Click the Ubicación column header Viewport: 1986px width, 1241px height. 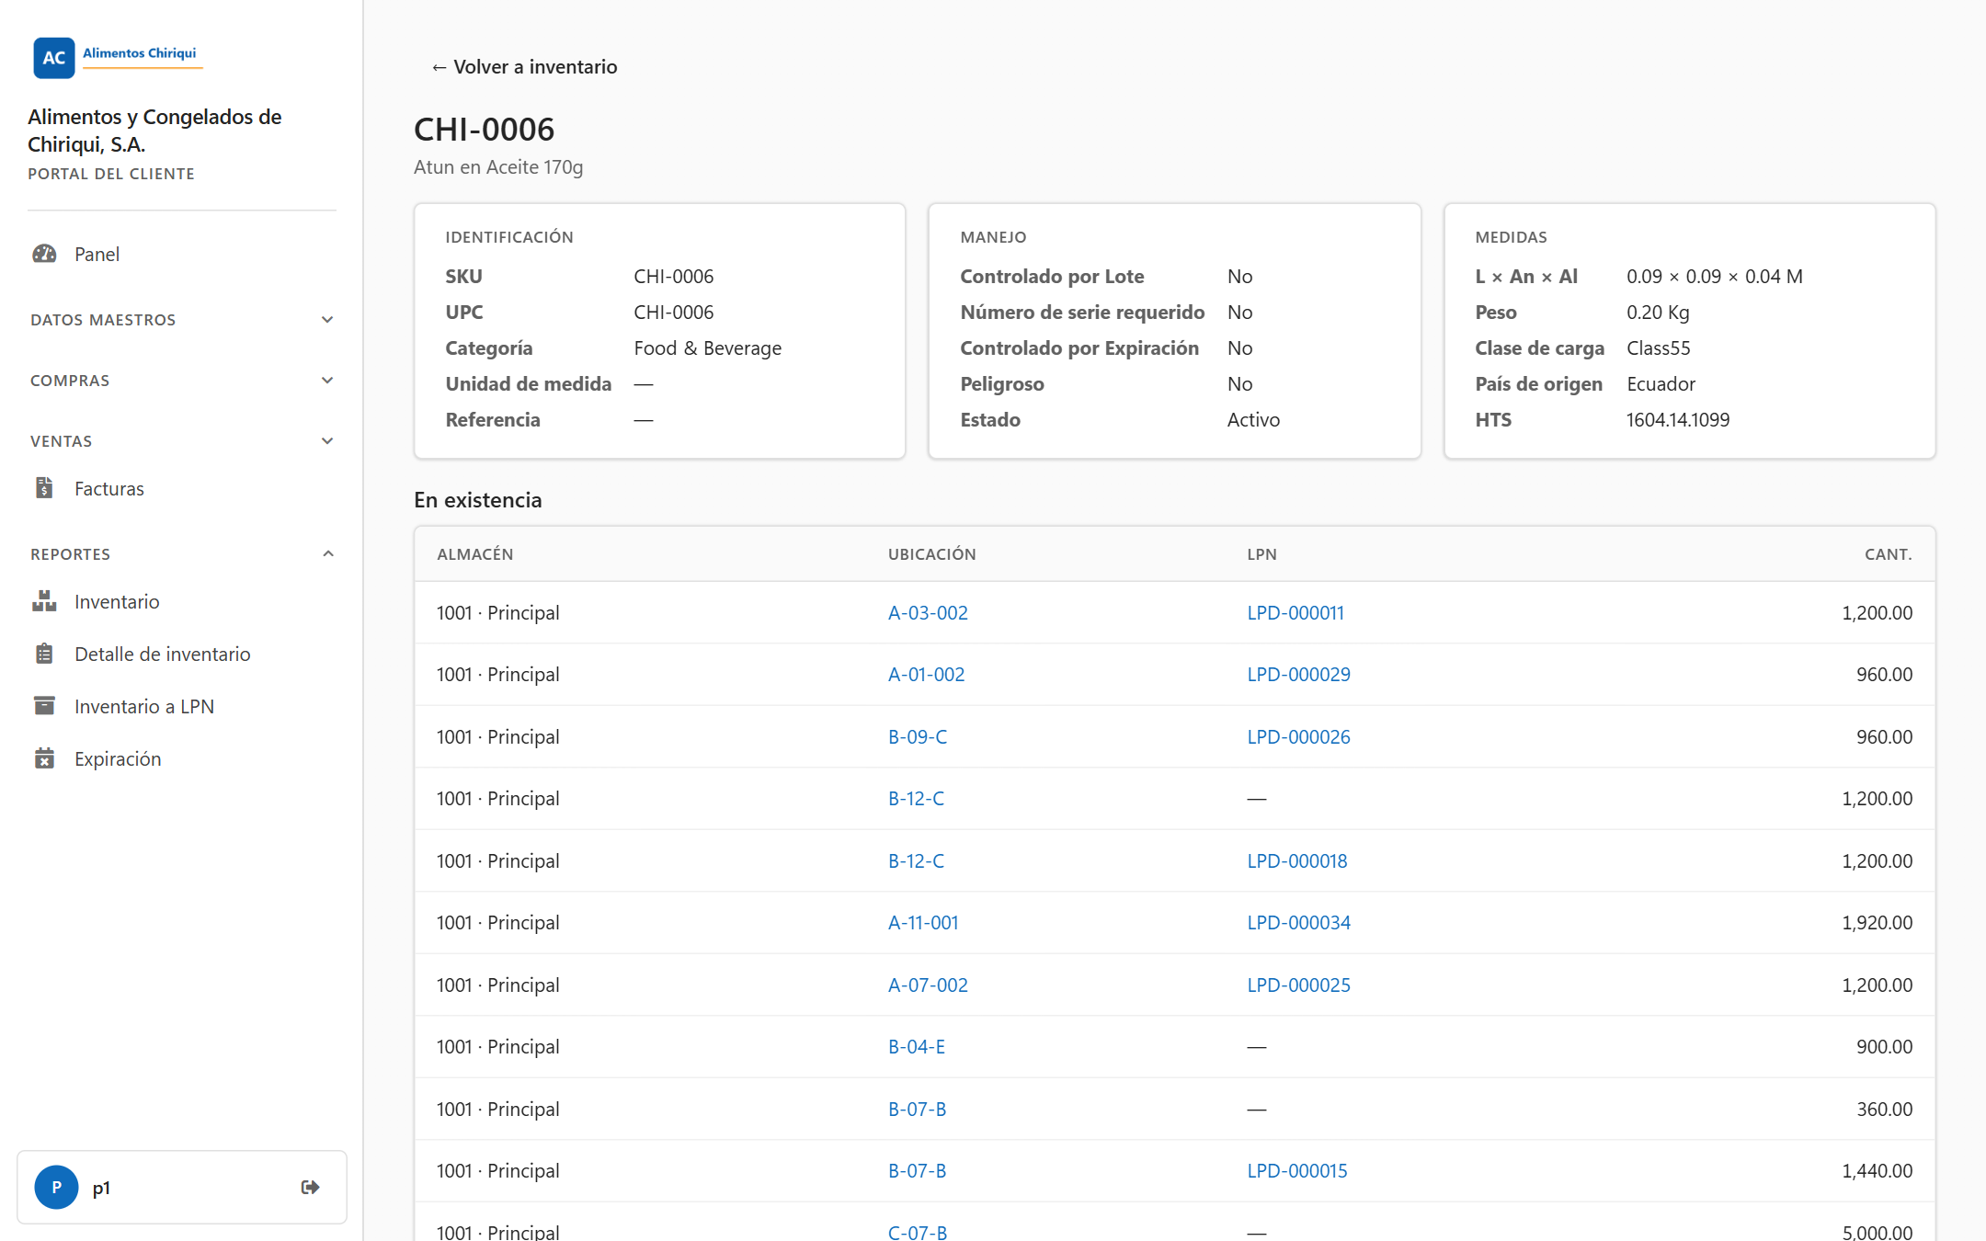(932, 554)
